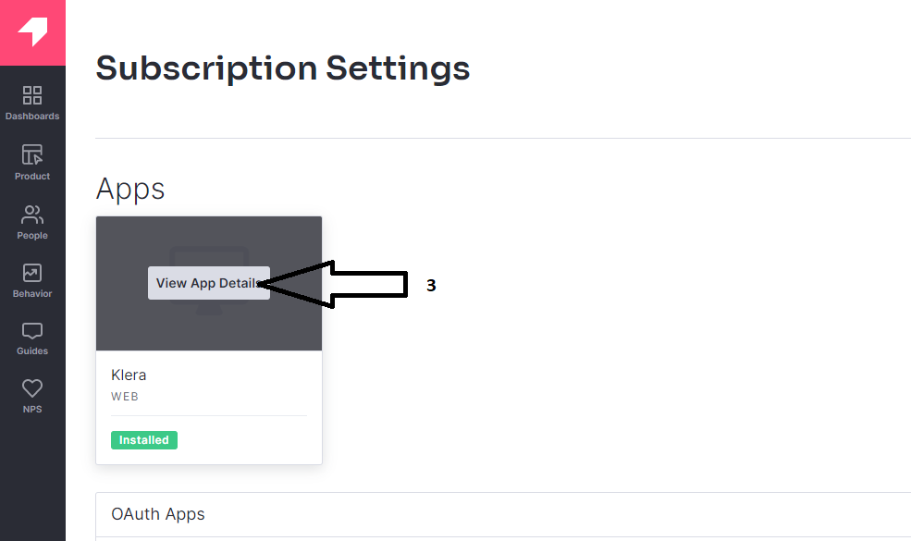
Task: Open the Product section icon
Action: (x=32, y=155)
